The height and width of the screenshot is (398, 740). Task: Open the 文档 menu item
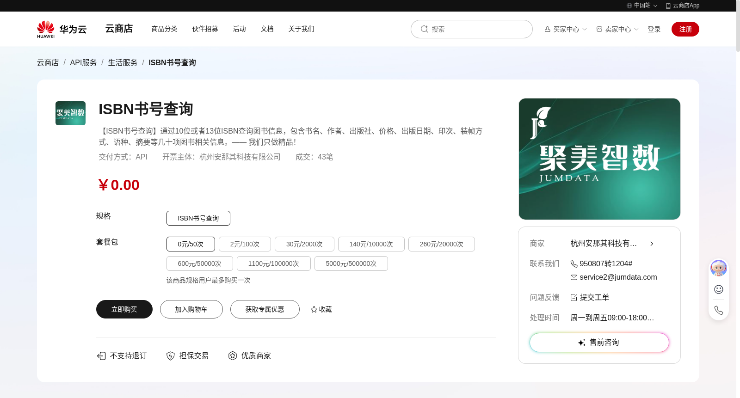tap(267, 29)
